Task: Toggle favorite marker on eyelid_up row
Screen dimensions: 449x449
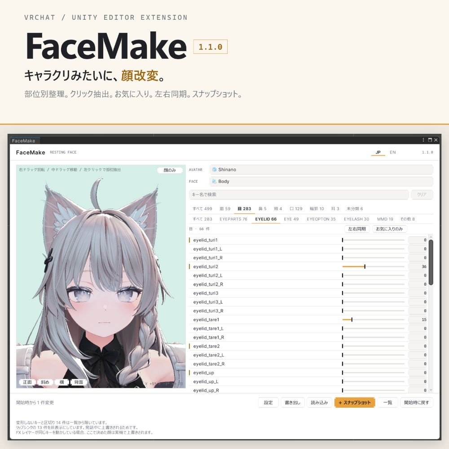Action: [x=189, y=373]
